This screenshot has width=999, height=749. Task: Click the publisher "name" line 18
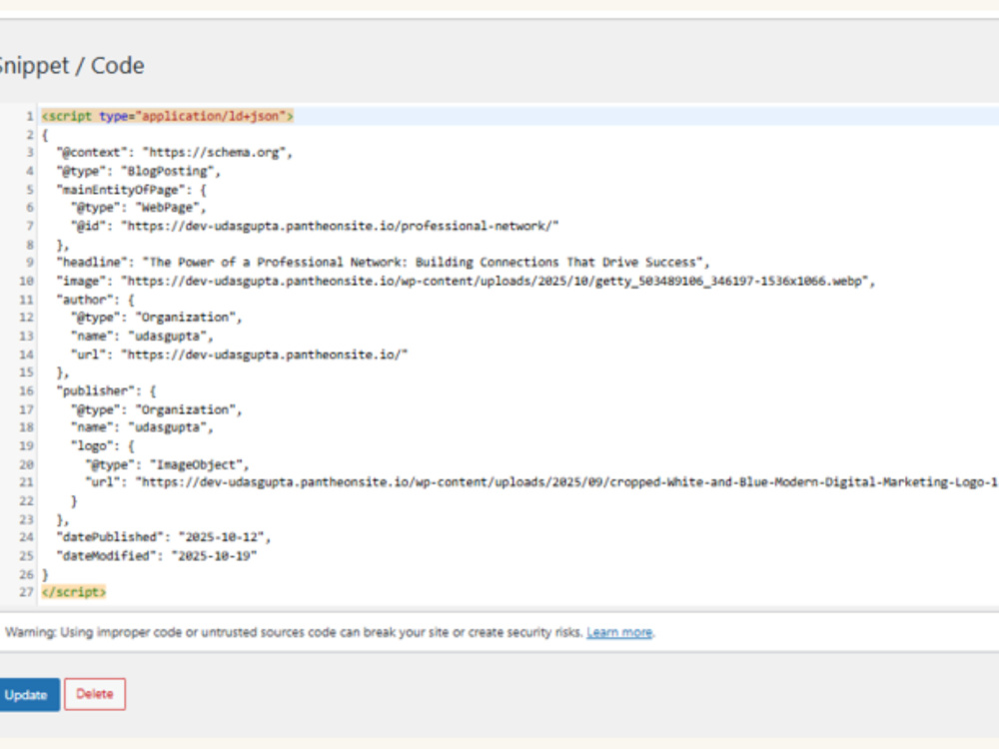(x=142, y=428)
